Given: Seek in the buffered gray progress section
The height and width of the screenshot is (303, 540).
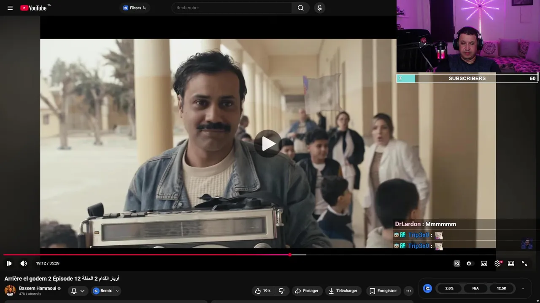Looking at the screenshot, I should tap(299, 255).
